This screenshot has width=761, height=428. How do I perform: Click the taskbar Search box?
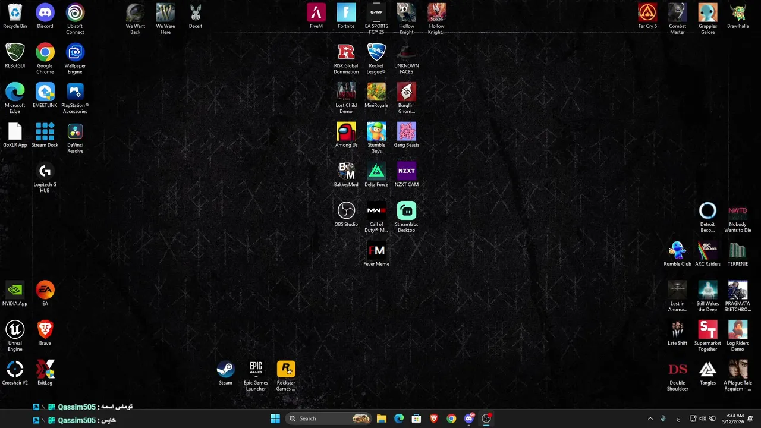tap(329, 418)
